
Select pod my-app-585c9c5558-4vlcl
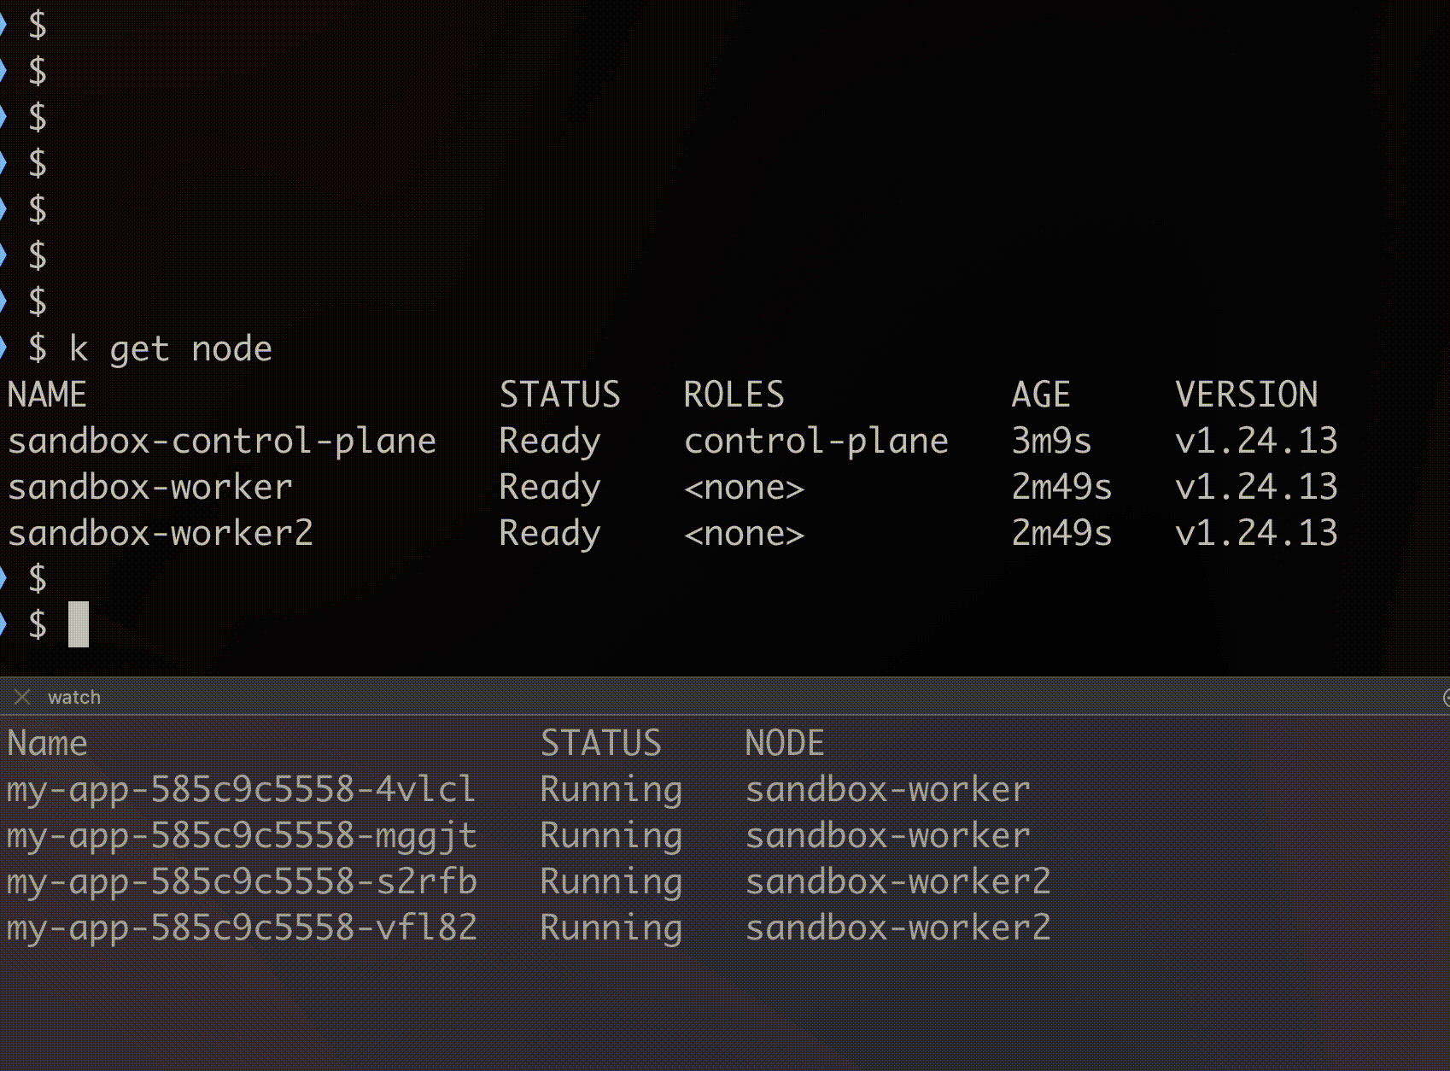242,790
